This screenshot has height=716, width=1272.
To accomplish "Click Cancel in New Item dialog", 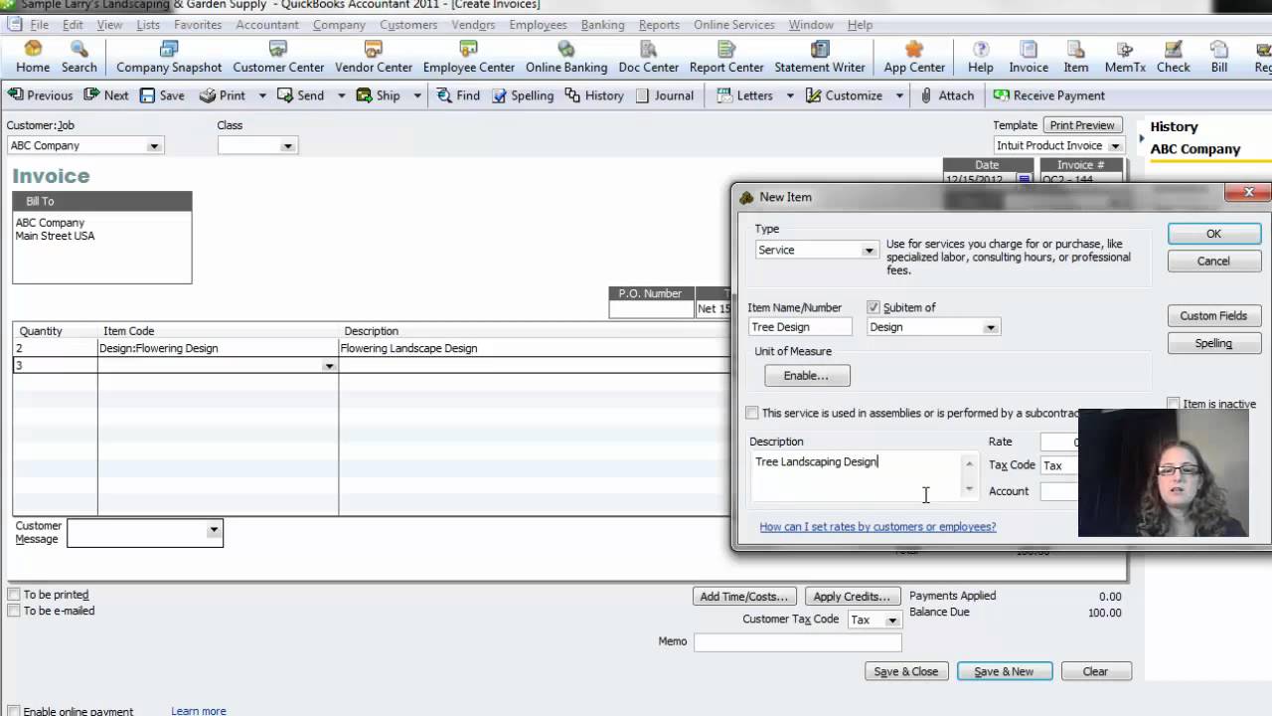I will (1213, 261).
